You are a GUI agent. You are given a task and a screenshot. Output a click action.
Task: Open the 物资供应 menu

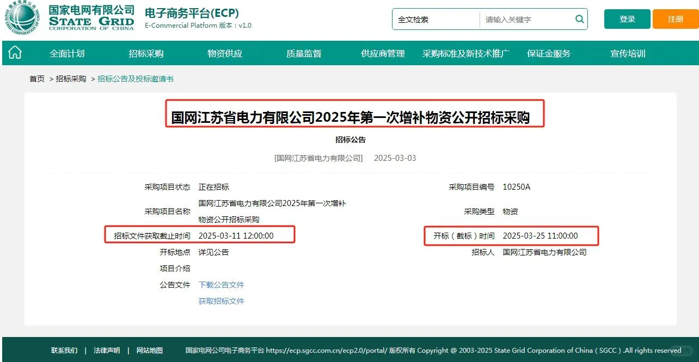tap(225, 53)
